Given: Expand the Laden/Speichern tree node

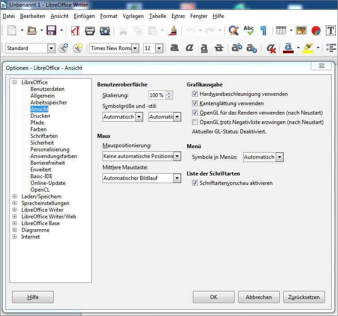Looking at the screenshot, I should [14, 196].
